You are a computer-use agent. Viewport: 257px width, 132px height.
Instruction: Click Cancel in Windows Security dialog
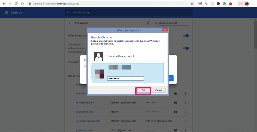point(158,90)
